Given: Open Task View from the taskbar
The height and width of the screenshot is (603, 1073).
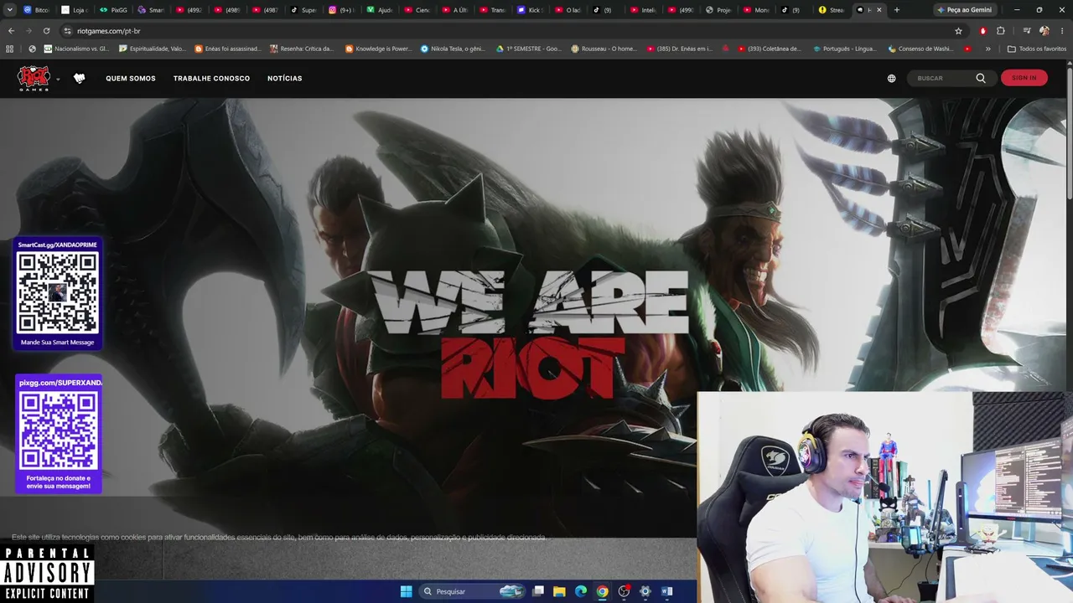Looking at the screenshot, I should (538, 591).
